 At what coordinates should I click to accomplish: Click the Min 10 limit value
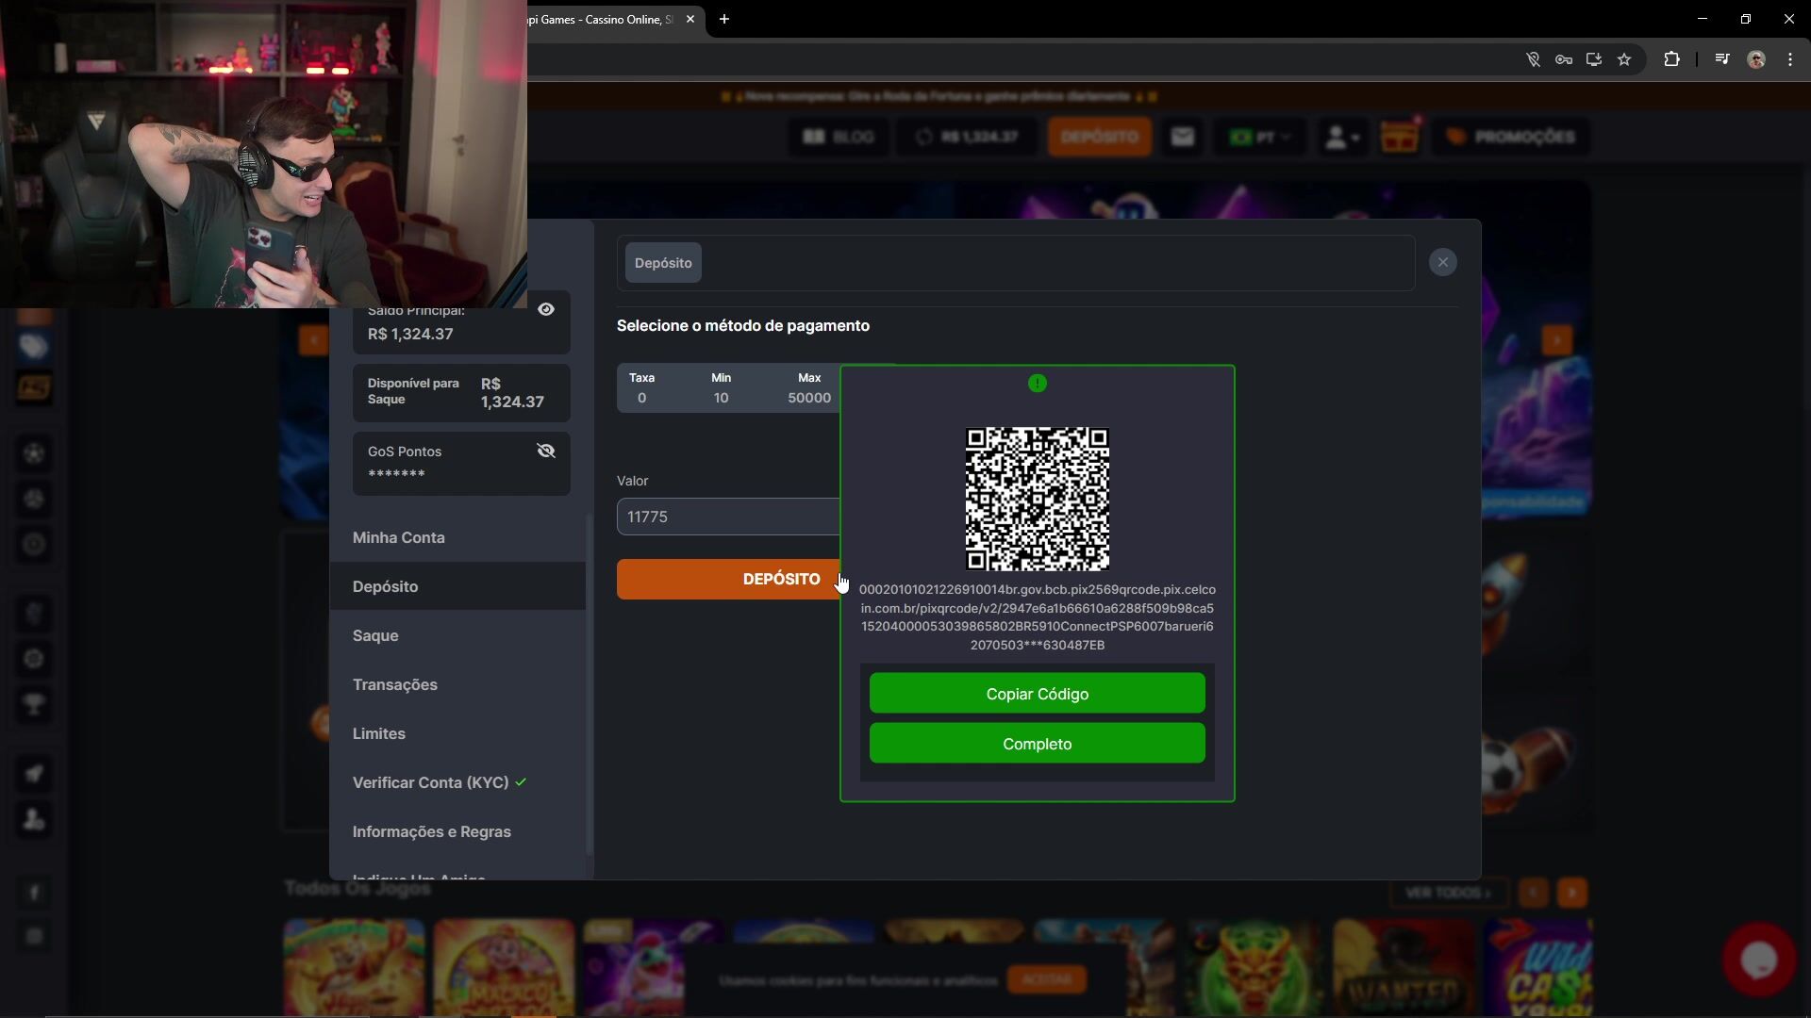point(721,398)
